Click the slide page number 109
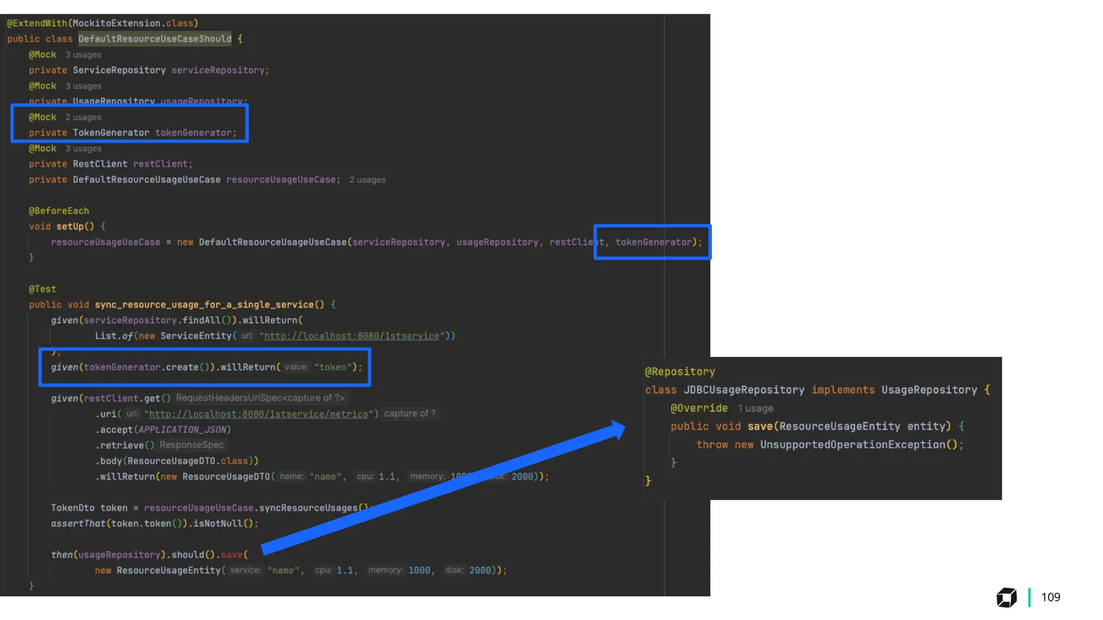This screenshot has height=620, width=1103. [x=1050, y=597]
